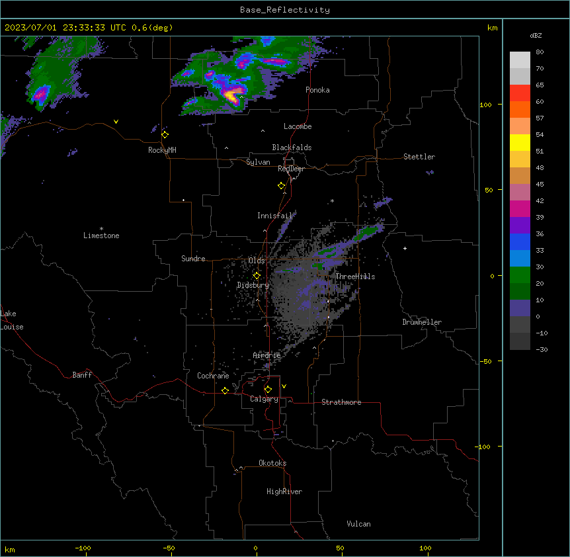This screenshot has height=557, width=570.
Task: Click the 65 value in the dBZ legend
Action: [540, 85]
